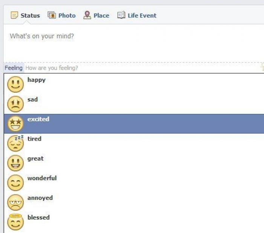Select the Place tab

pyautogui.click(x=96, y=15)
